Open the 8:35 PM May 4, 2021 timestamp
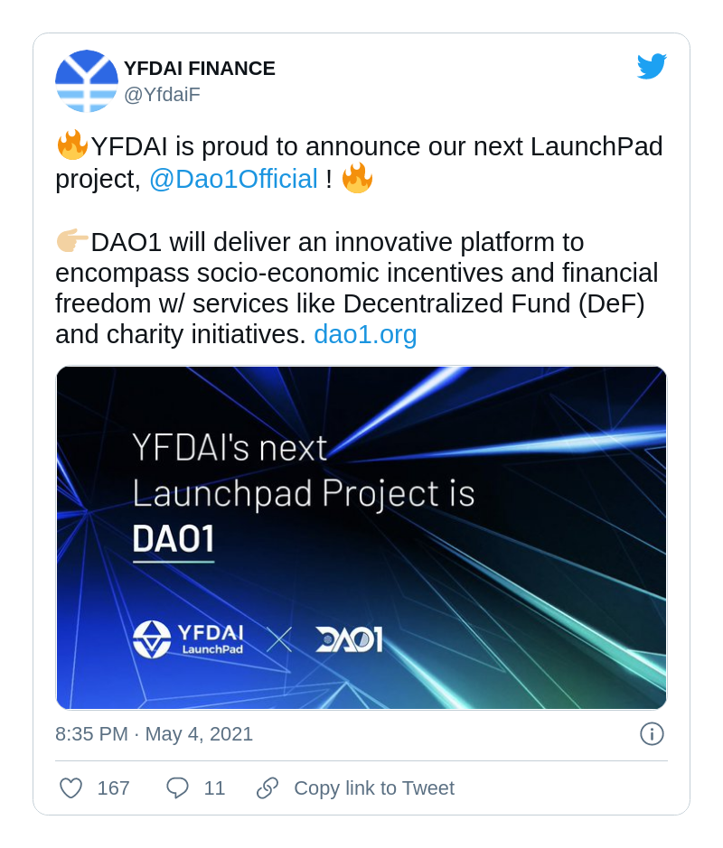The width and height of the screenshot is (723, 848). [x=155, y=734]
